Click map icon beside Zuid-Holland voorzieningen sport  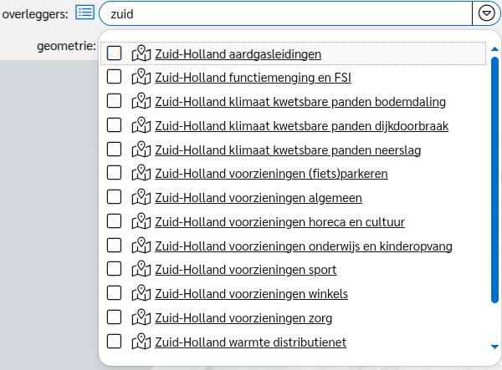[x=141, y=269]
